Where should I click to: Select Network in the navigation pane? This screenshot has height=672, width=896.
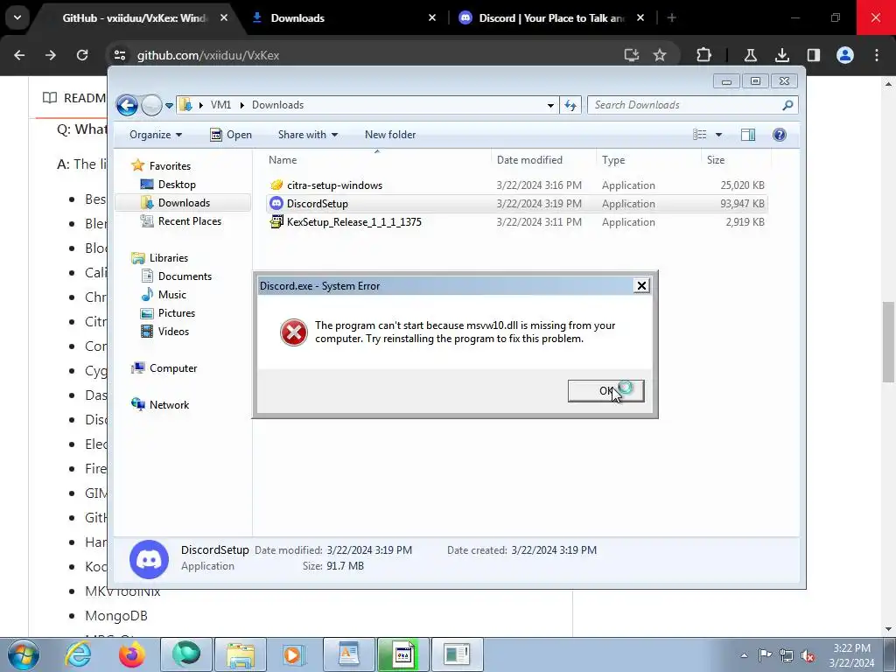click(169, 404)
